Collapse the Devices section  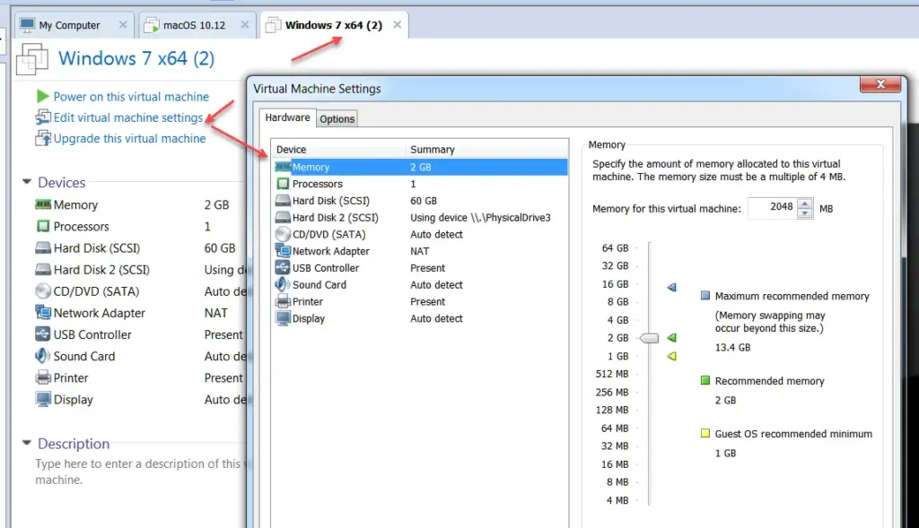[26, 182]
